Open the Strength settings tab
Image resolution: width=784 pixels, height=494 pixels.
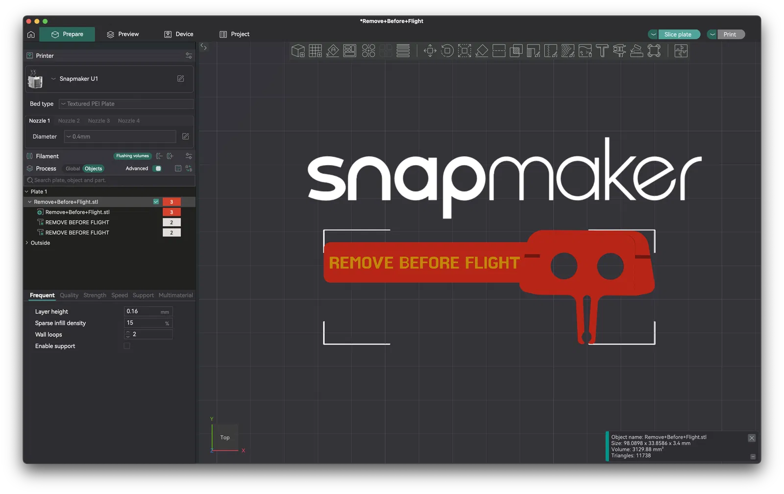[95, 296]
